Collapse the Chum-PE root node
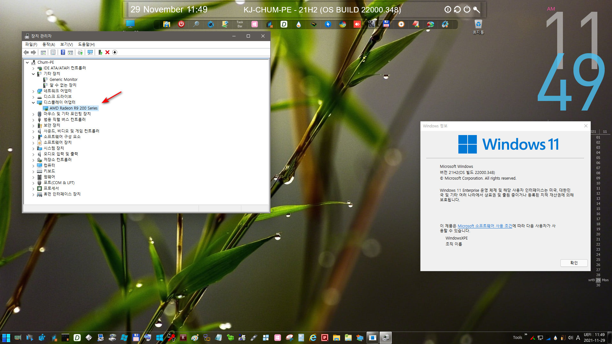 coord(27,62)
